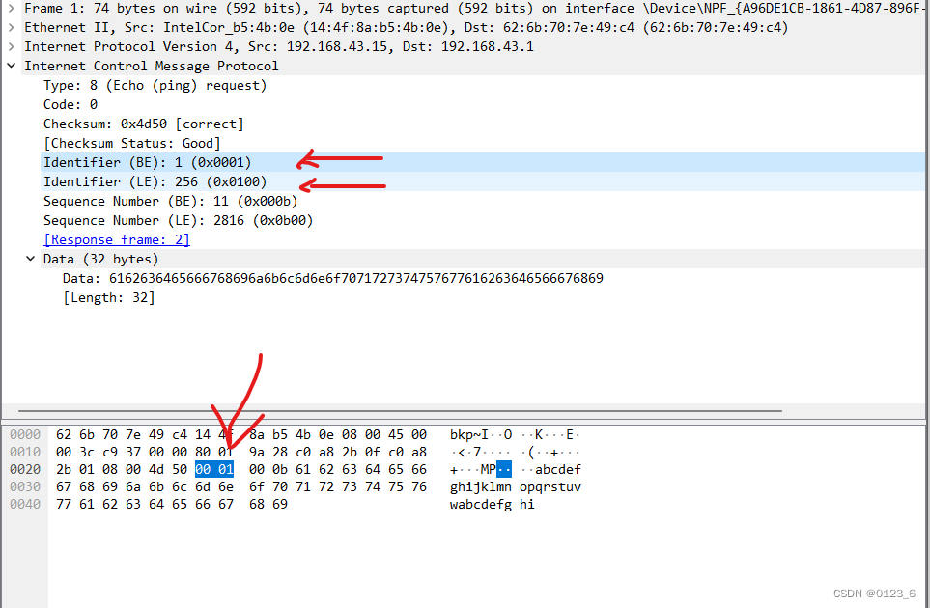
Task: Click ASCII text ghijklmn
Action: click(480, 486)
